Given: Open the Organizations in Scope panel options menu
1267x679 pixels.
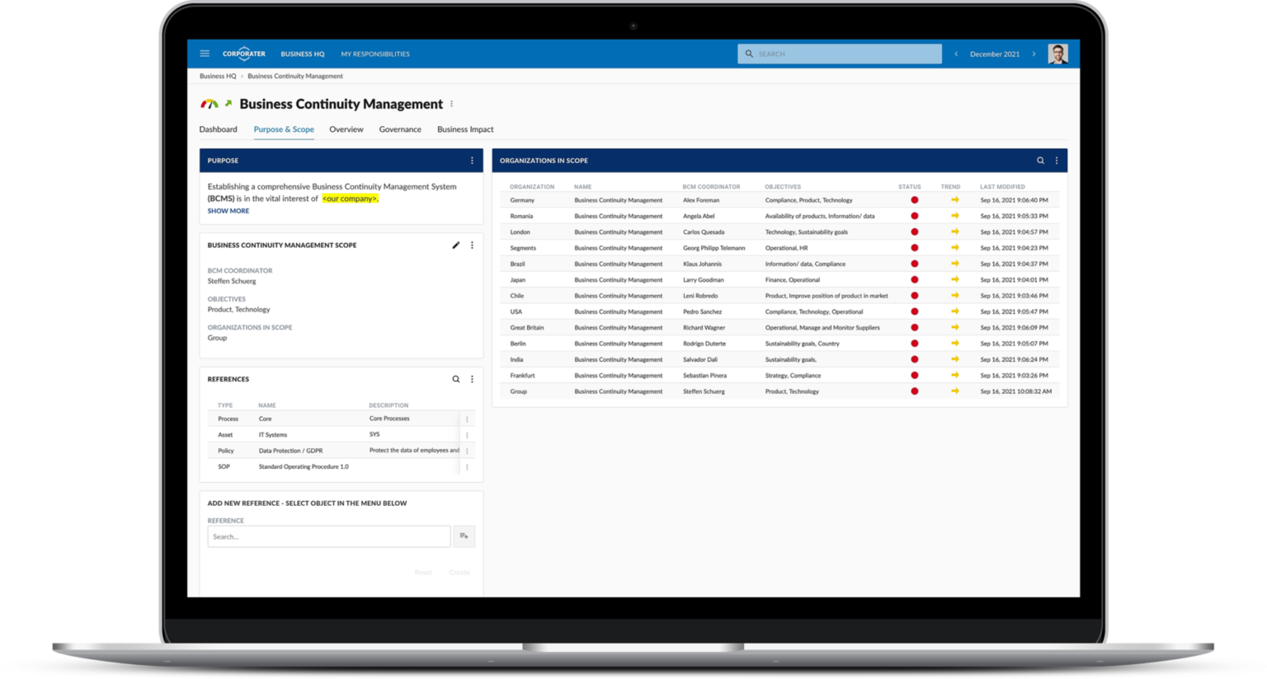Looking at the screenshot, I should (x=1056, y=160).
